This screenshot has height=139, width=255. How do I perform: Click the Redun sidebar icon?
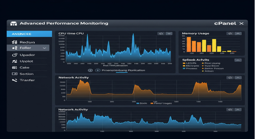coord(14,42)
